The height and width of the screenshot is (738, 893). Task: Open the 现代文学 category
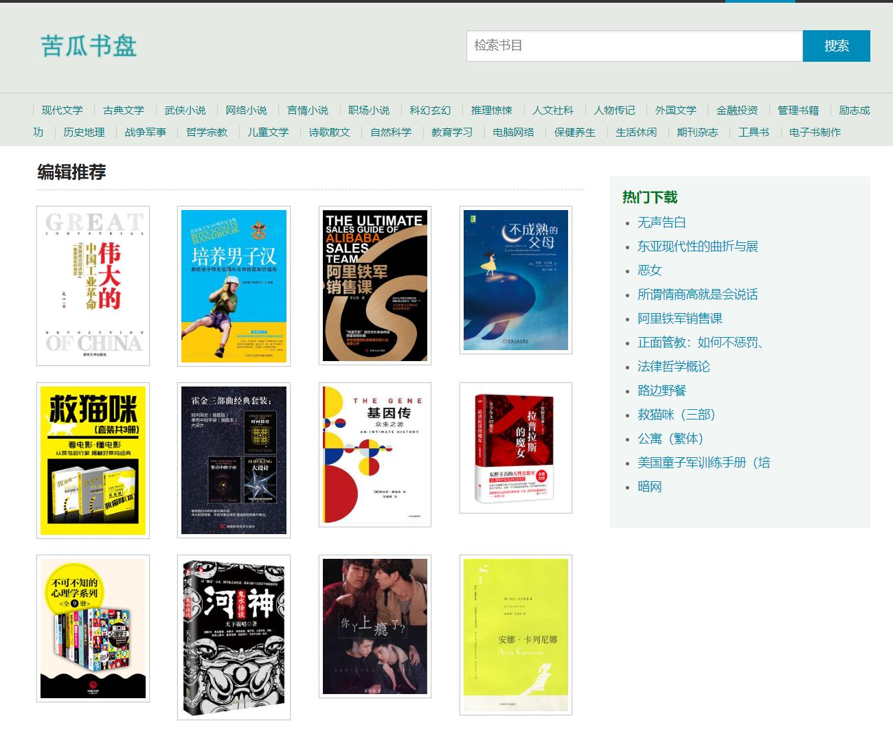pyautogui.click(x=62, y=111)
